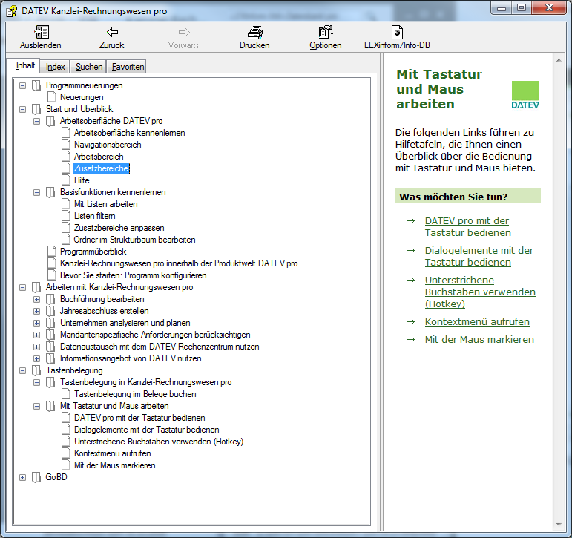Collapse the Start und Überblick node

coord(22,110)
